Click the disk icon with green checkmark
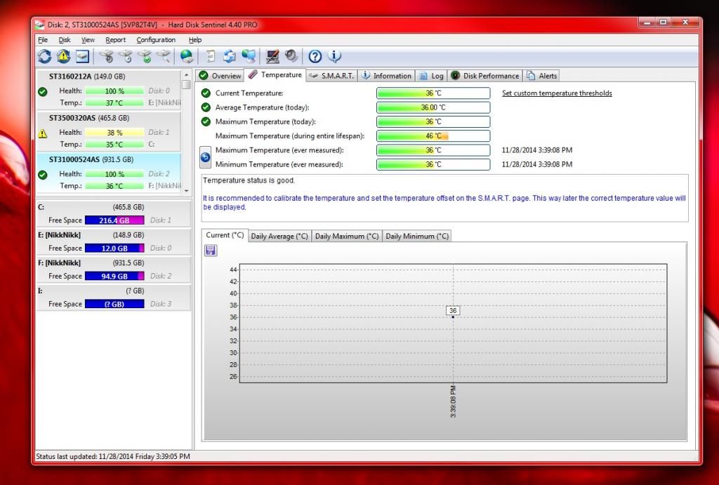Screen dimensions: 719x485 coord(145,56)
